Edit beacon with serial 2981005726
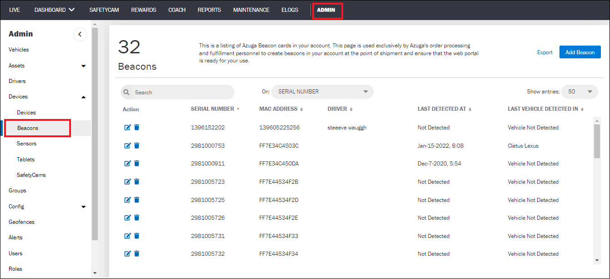Viewport: 610px width, 279px height. point(127,218)
